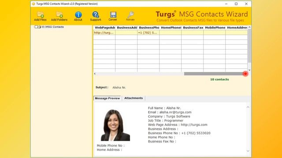Click the HomeAddress column header
282x158 pixels.
(x=237, y=28)
